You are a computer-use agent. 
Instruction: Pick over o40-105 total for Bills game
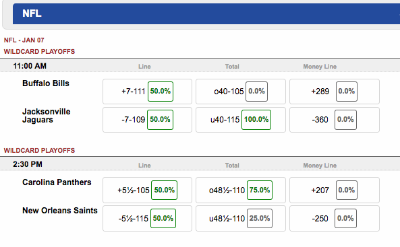pyautogui.click(x=241, y=92)
